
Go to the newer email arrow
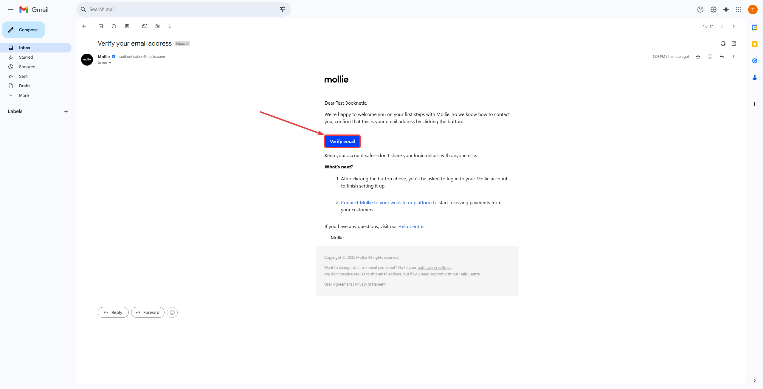pos(722,26)
